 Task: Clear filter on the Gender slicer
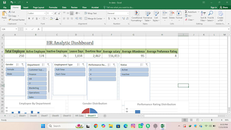[22, 65]
